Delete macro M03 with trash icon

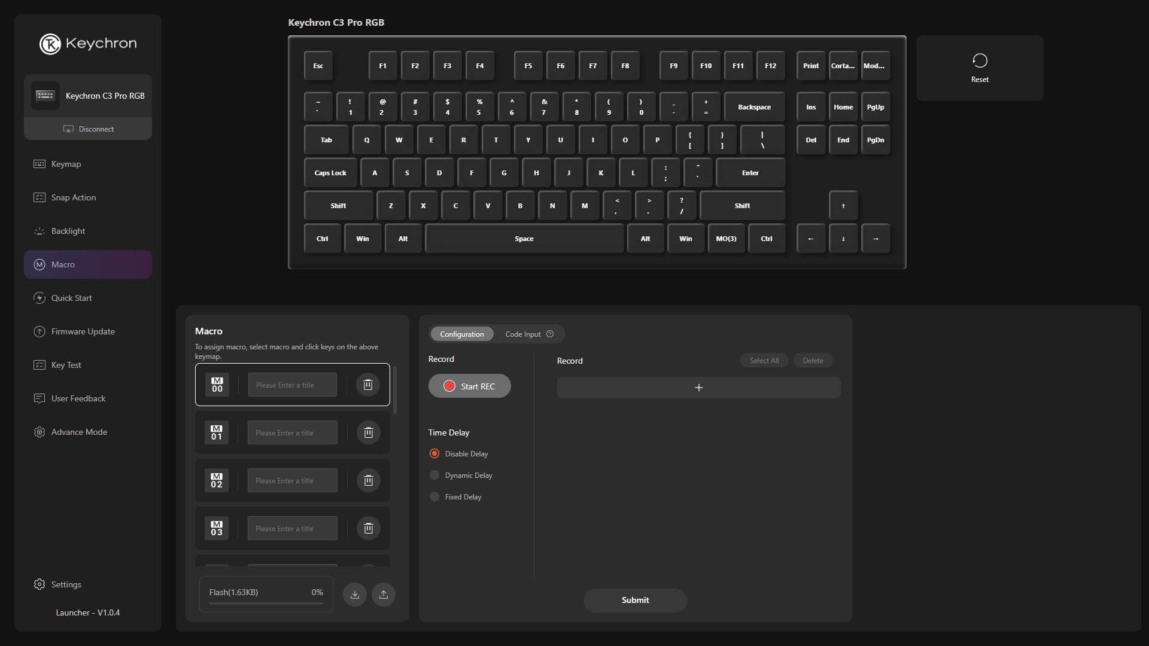(x=368, y=528)
